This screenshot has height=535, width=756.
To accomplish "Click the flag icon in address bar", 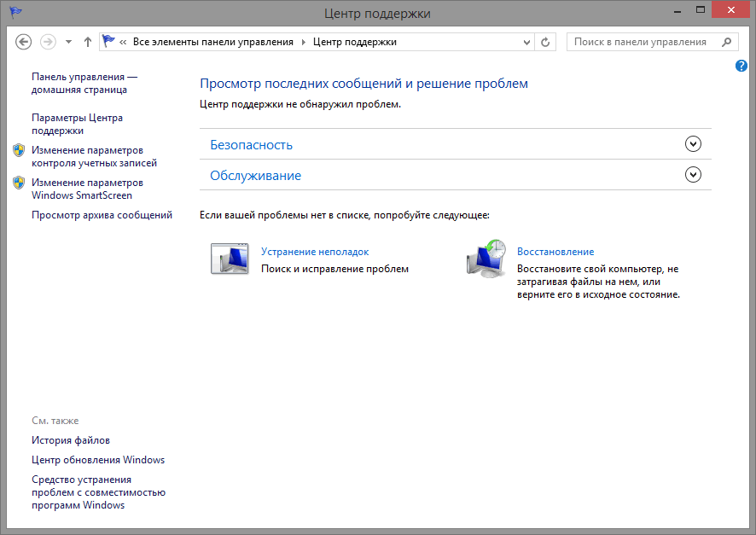I will (x=108, y=42).
